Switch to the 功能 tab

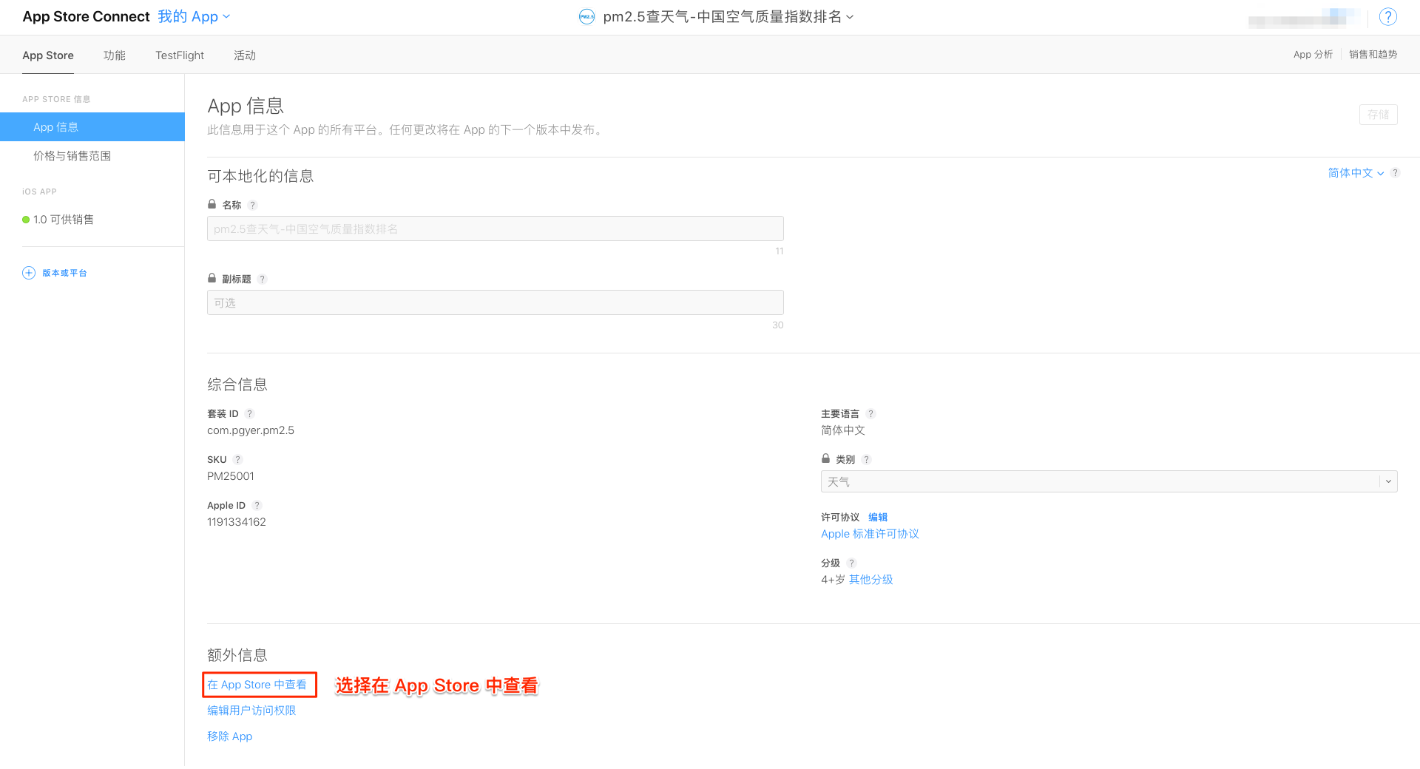[115, 55]
